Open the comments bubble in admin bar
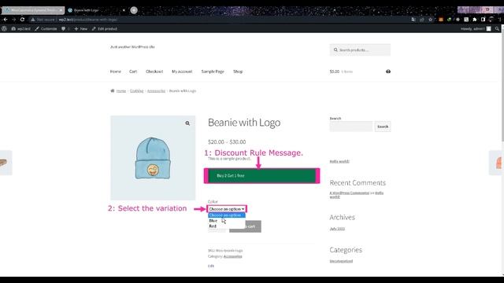 (x=65, y=28)
